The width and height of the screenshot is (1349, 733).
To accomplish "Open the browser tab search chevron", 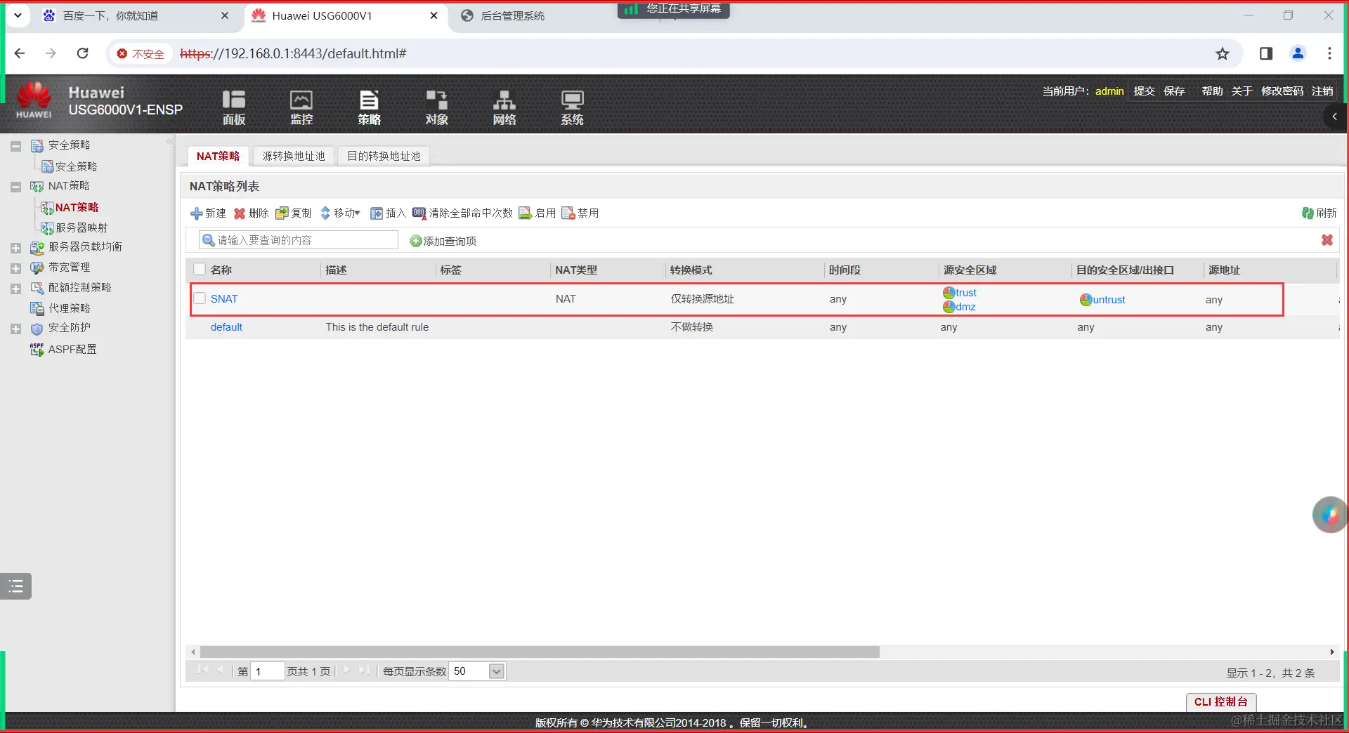I will click(x=18, y=15).
